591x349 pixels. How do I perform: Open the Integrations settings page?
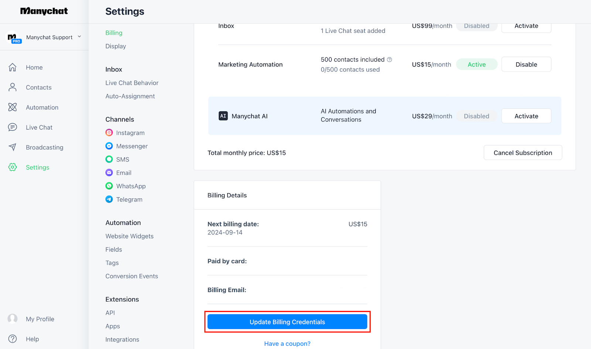pos(122,339)
